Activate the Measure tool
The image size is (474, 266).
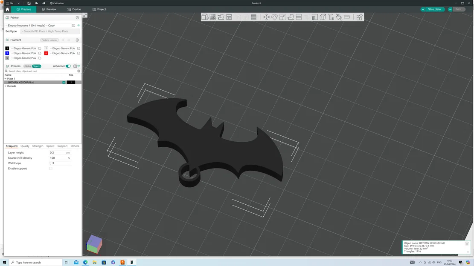click(x=347, y=17)
